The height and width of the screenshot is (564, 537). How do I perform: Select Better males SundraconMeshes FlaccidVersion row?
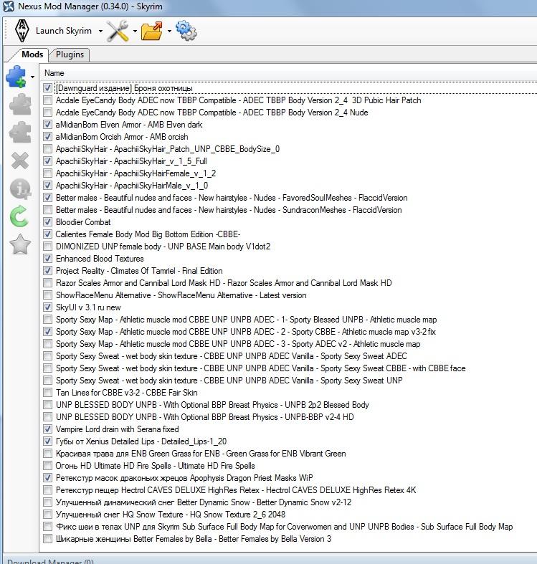tap(229, 210)
